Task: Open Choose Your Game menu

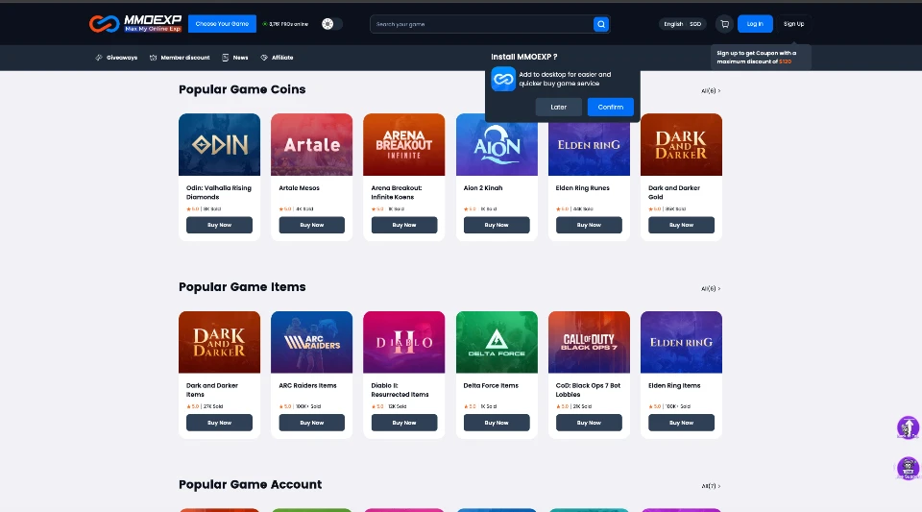Action: (222, 24)
